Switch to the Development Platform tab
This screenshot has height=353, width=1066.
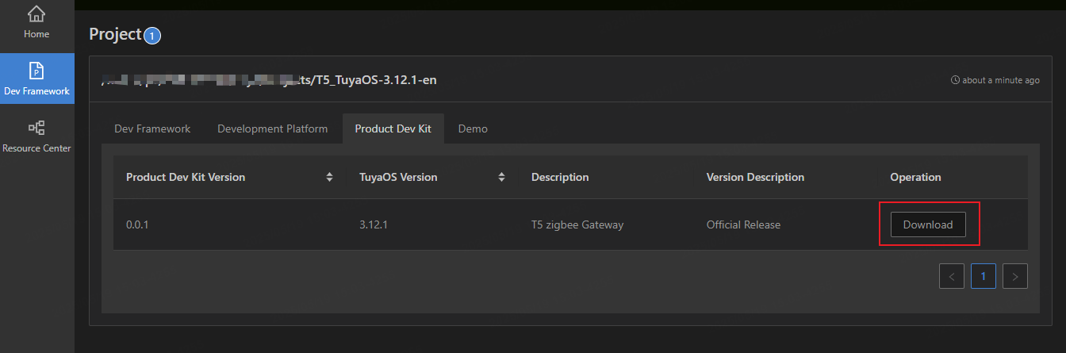[273, 129]
